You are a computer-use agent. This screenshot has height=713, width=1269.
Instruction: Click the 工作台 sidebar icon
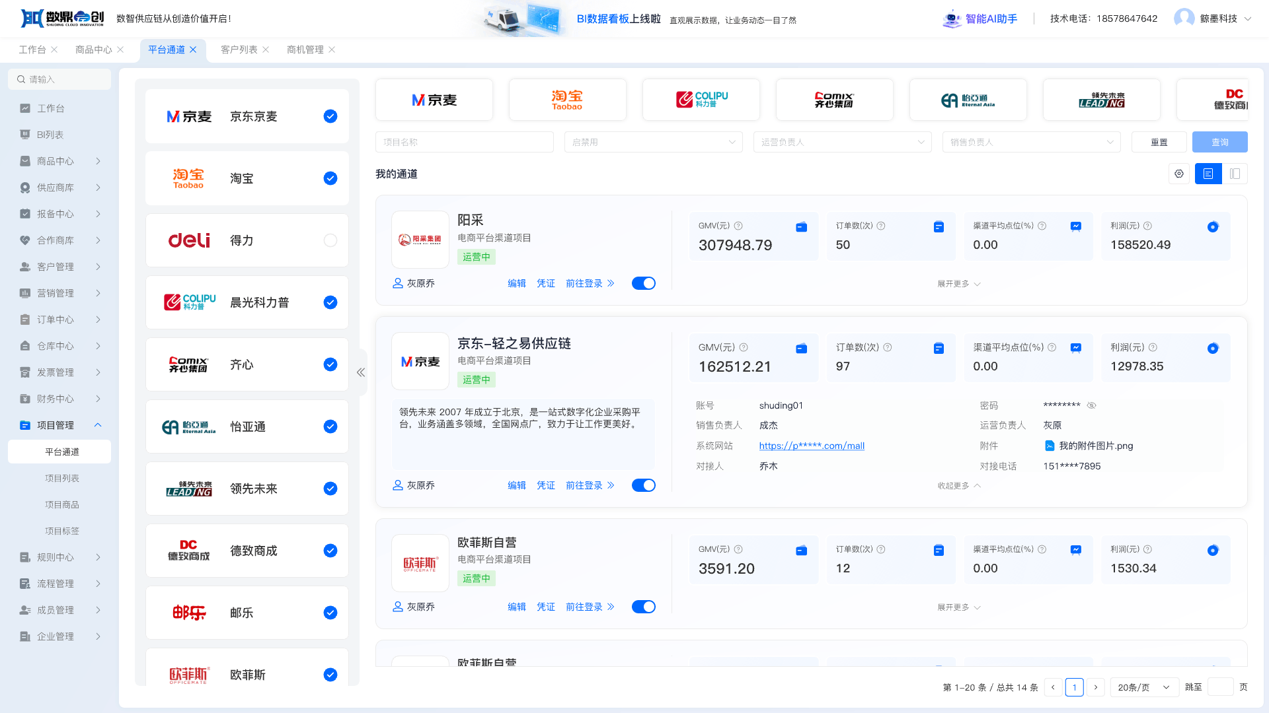[x=25, y=108]
